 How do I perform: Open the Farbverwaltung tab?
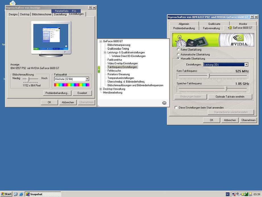pos(211,28)
